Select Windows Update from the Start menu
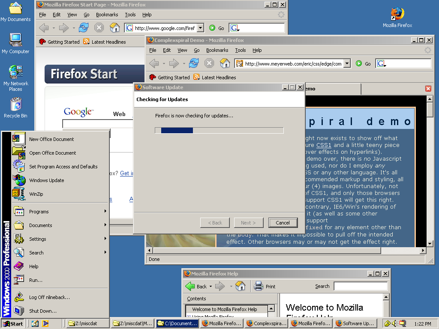The width and height of the screenshot is (439, 329). [x=46, y=180]
